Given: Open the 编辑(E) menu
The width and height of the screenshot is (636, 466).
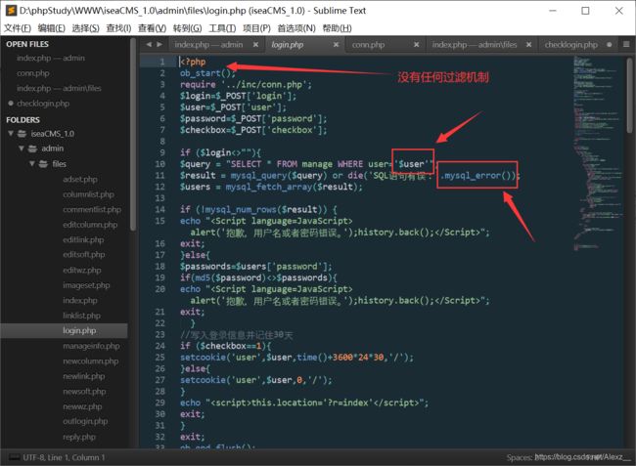Looking at the screenshot, I should [52, 28].
